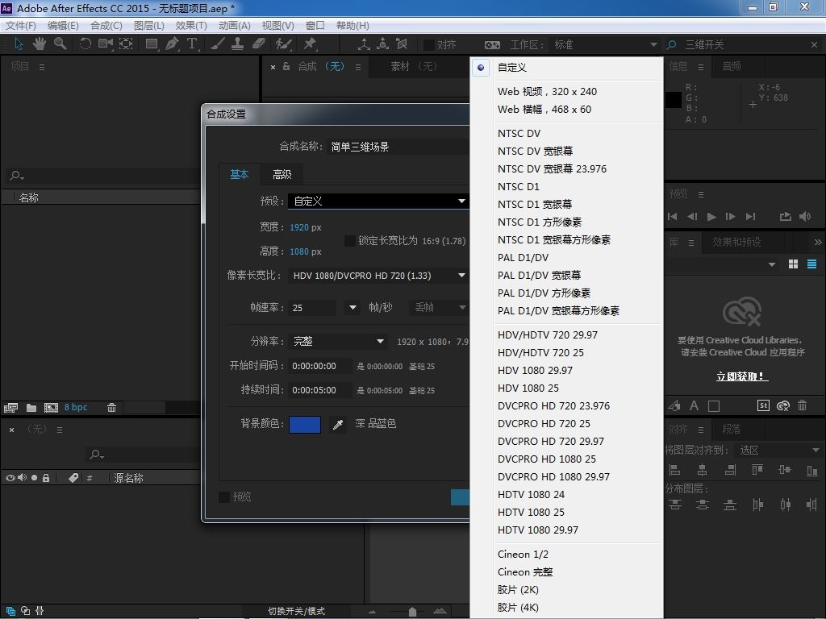Select the Unified Camera tool
Viewport: 826px width, 619px height.
tap(106, 44)
